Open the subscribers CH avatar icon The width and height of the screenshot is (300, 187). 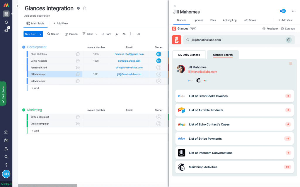point(283,11)
